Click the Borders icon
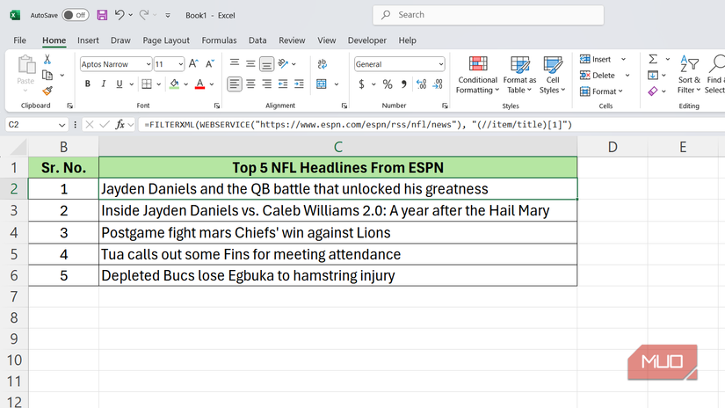 147,84
